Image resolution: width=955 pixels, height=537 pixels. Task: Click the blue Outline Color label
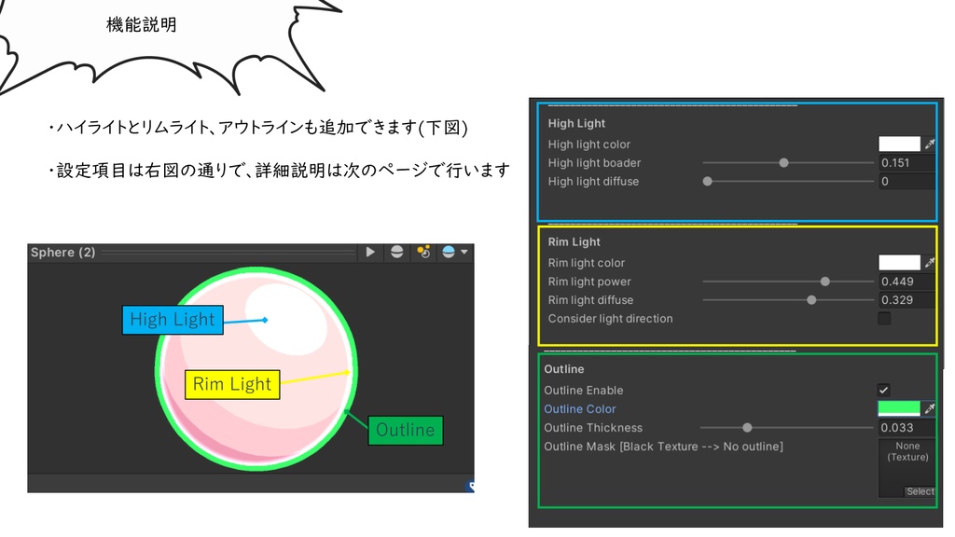pyautogui.click(x=580, y=408)
